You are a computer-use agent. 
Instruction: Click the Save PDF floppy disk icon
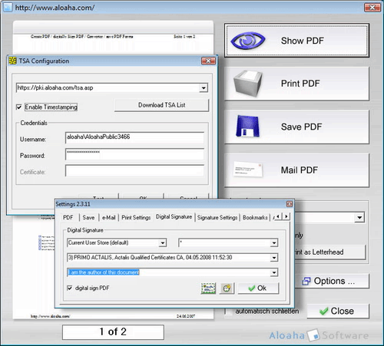pos(247,126)
